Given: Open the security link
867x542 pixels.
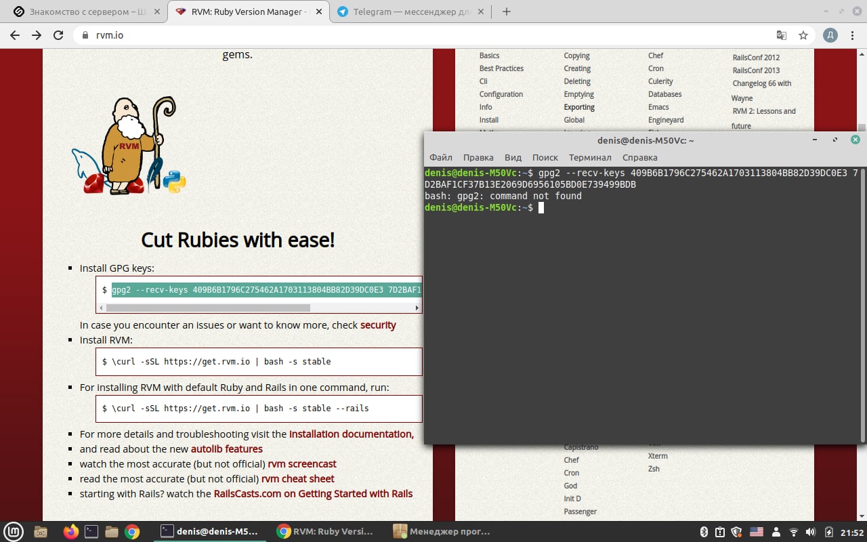Looking at the screenshot, I should [x=378, y=325].
